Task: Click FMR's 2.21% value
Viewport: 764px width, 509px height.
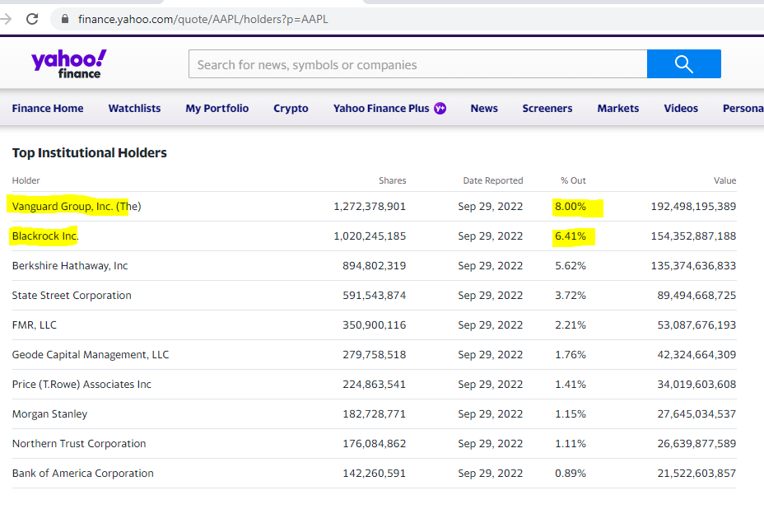Action: [571, 325]
